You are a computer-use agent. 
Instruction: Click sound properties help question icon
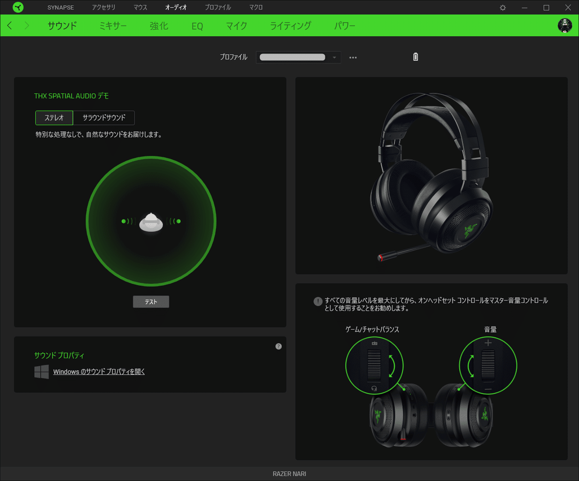278,346
